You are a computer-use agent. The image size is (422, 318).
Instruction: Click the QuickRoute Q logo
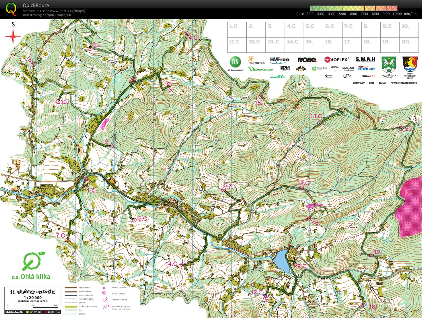pyautogui.click(x=11, y=9)
